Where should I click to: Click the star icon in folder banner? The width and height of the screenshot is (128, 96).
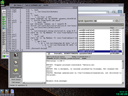pos(122,25)
